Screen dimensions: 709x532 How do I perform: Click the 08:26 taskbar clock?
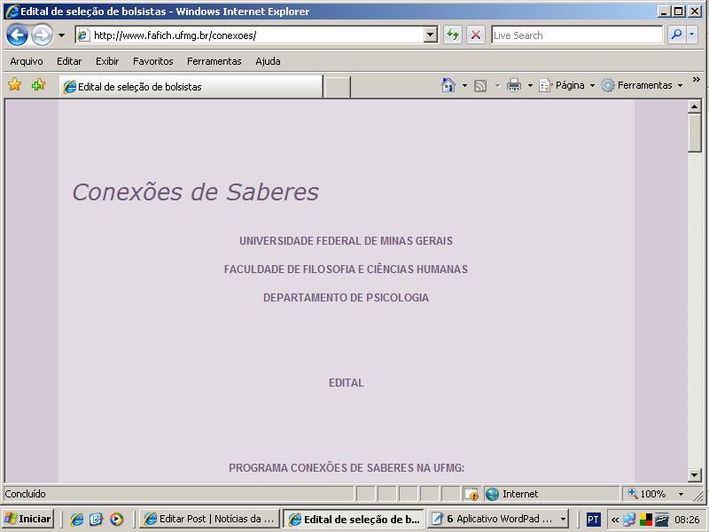(686, 519)
